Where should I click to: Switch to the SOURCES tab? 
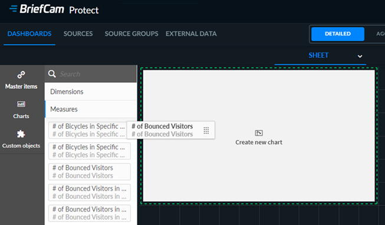[78, 34]
